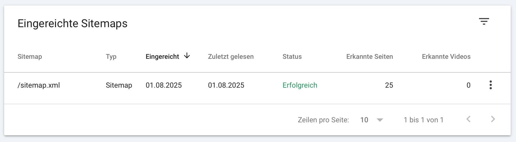
Task: Click the Eingereichte Sitemaps heading
Action: pos(72,24)
